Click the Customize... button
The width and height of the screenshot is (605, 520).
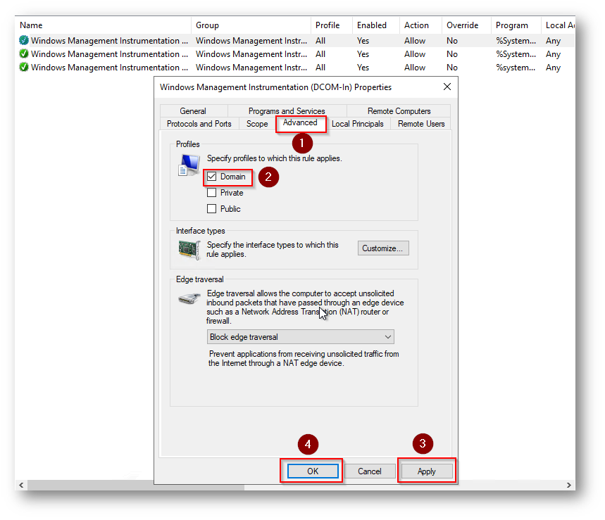tap(383, 248)
